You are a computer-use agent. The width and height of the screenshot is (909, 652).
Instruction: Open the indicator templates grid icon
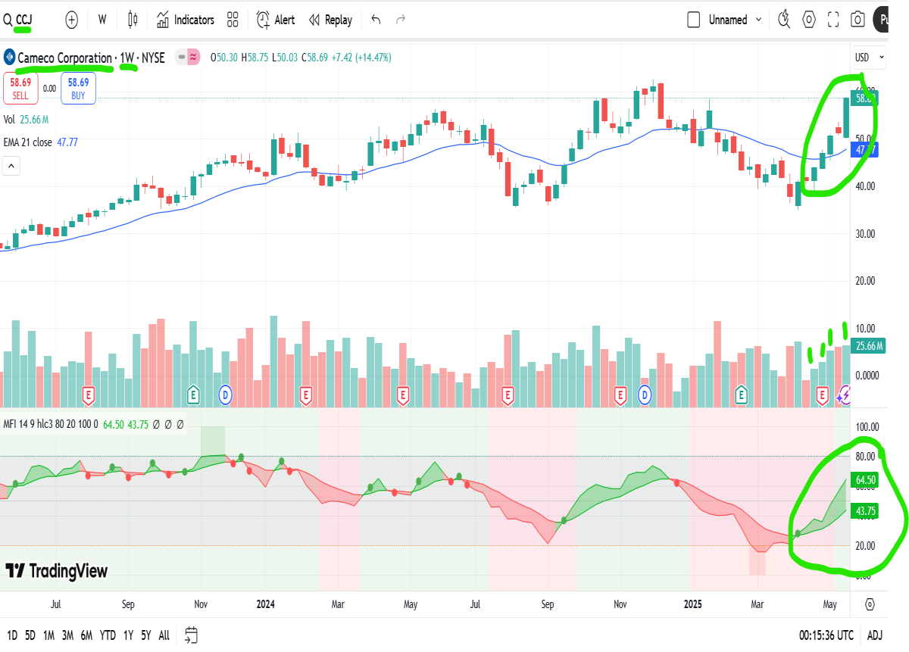(233, 20)
